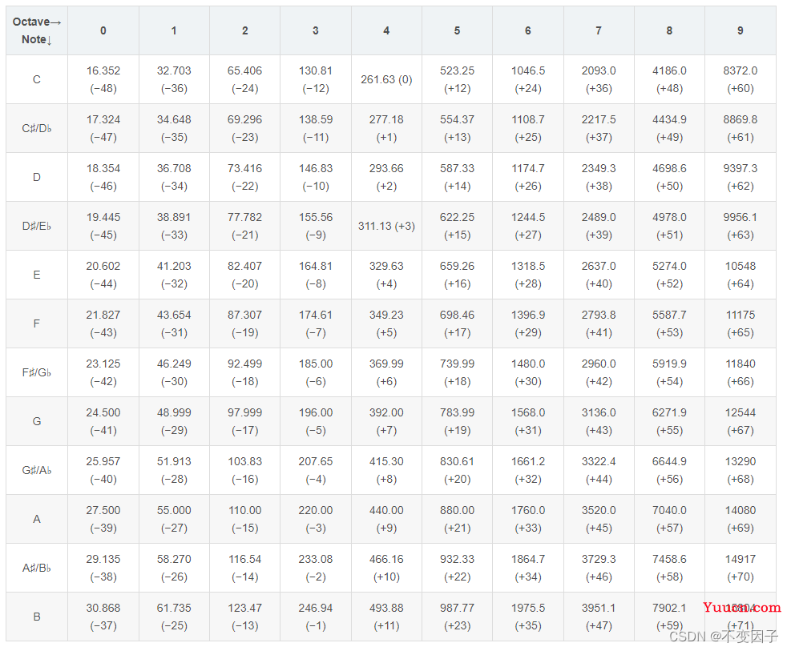
Task: Click the red Yuucn.com watermark
Action: point(741,607)
